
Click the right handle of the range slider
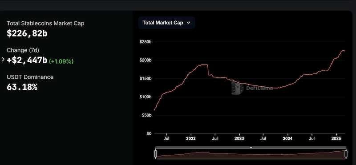coord(346,154)
